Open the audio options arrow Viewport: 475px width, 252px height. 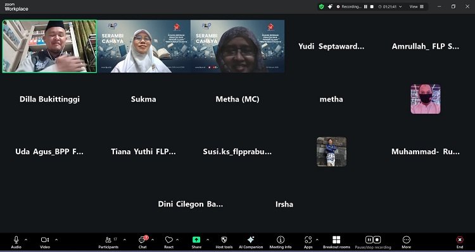pyautogui.click(x=26, y=240)
